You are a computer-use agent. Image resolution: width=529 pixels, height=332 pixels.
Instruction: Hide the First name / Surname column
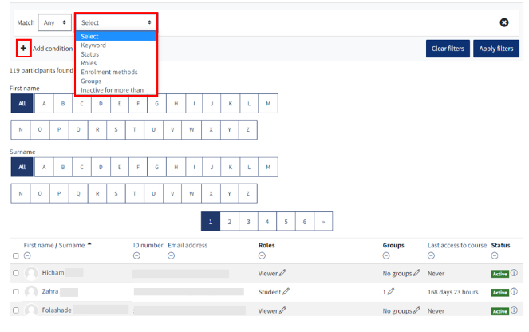click(27, 255)
